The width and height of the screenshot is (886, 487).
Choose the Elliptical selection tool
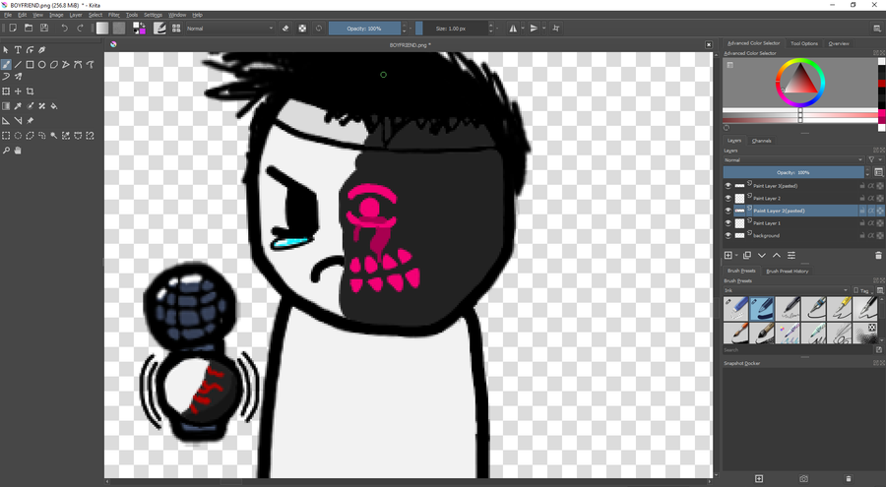pos(18,136)
